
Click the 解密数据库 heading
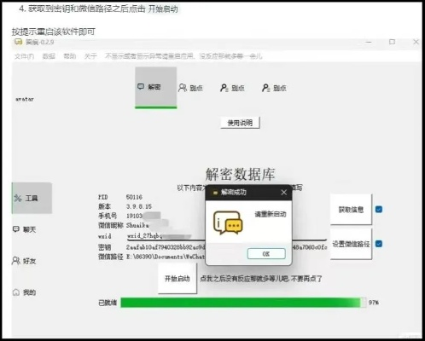click(241, 174)
